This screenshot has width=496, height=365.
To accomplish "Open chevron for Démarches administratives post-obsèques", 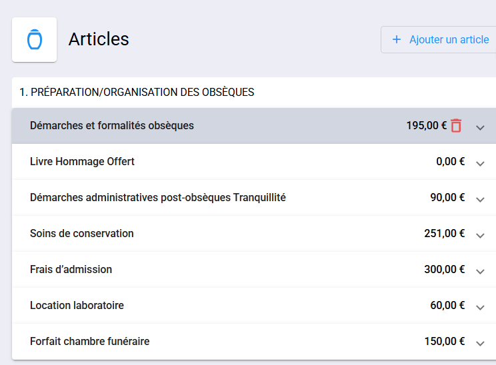I will (x=480, y=198).
